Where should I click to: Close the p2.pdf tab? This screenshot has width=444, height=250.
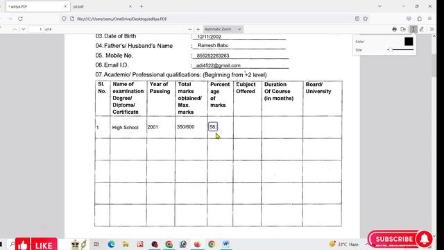pos(130,6)
